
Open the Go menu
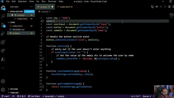click(x=38, y=1)
